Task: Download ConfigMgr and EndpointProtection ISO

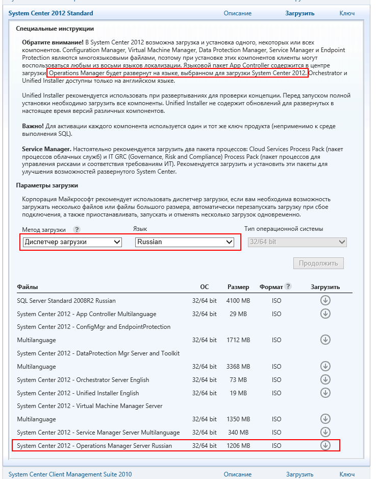Action: [325, 340]
